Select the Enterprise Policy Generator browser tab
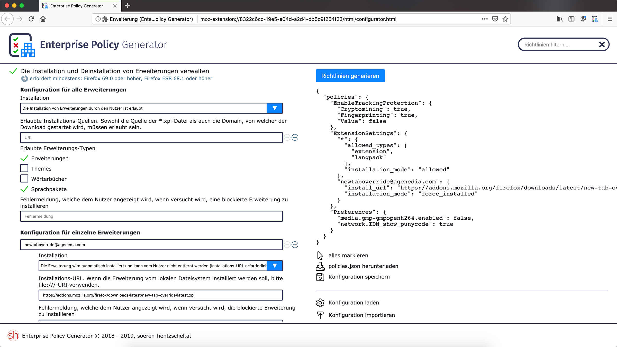This screenshot has width=617, height=347. click(x=76, y=6)
